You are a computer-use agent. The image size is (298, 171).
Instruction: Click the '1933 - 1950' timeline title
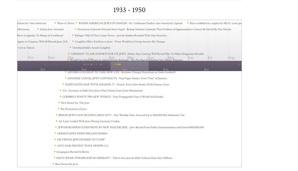coord(129,10)
